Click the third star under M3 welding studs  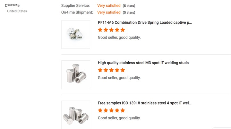111,70
